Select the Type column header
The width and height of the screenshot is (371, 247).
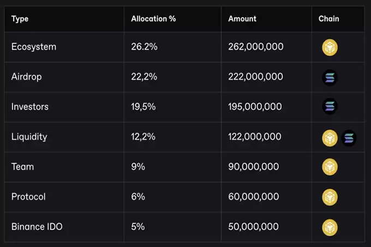click(x=20, y=19)
